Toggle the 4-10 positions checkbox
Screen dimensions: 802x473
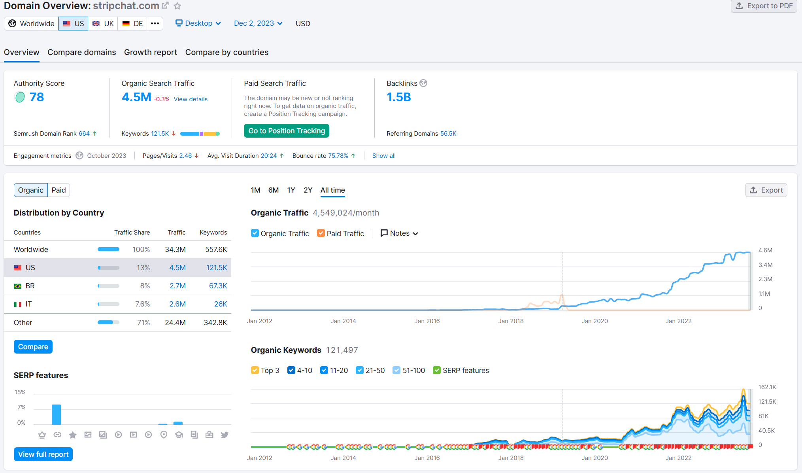291,370
